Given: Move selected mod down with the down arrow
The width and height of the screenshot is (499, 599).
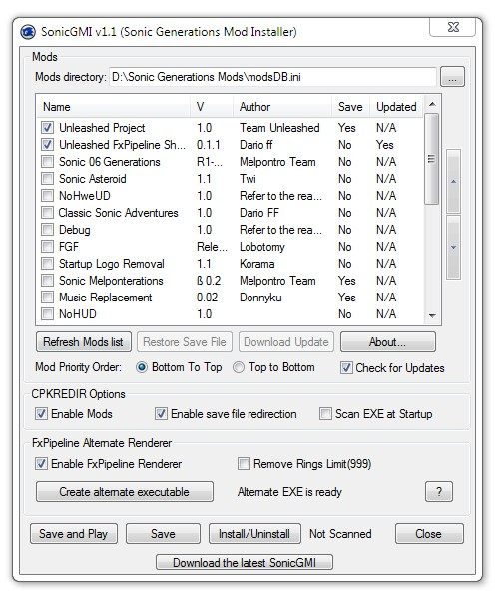Looking at the screenshot, I should click(x=453, y=248).
